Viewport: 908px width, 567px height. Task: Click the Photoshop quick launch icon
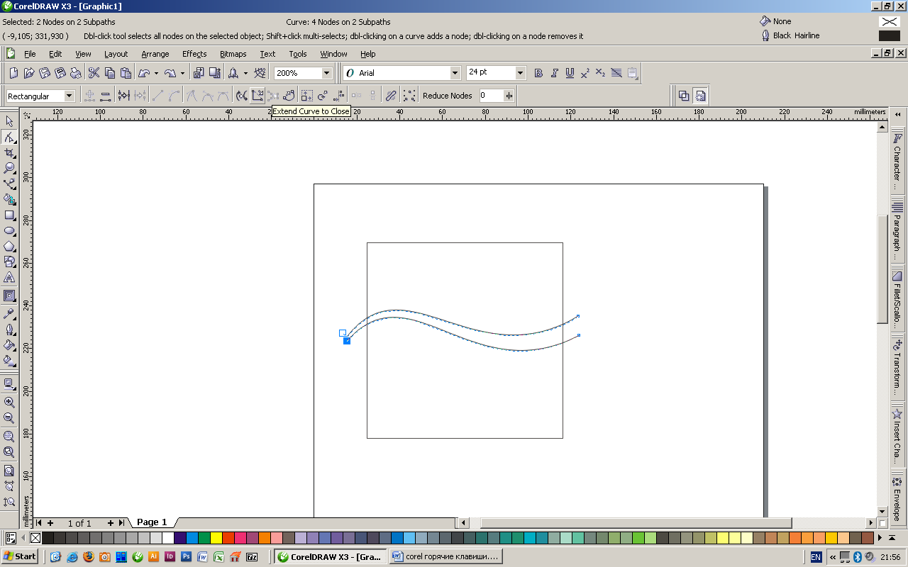coord(185,556)
